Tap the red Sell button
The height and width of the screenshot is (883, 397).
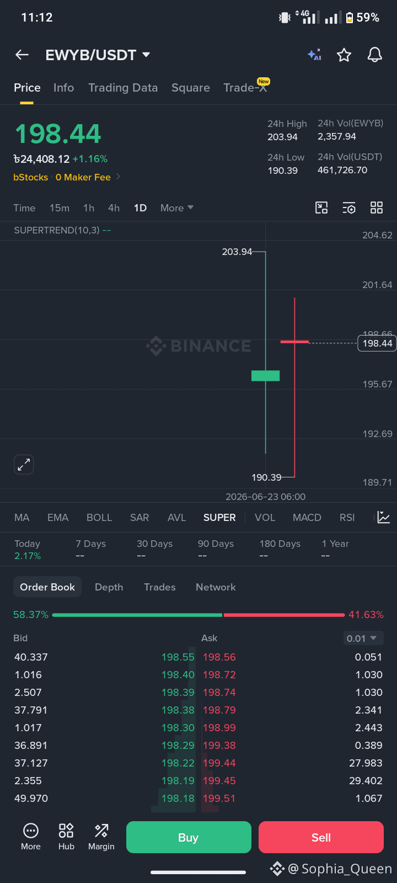click(321, 837)
